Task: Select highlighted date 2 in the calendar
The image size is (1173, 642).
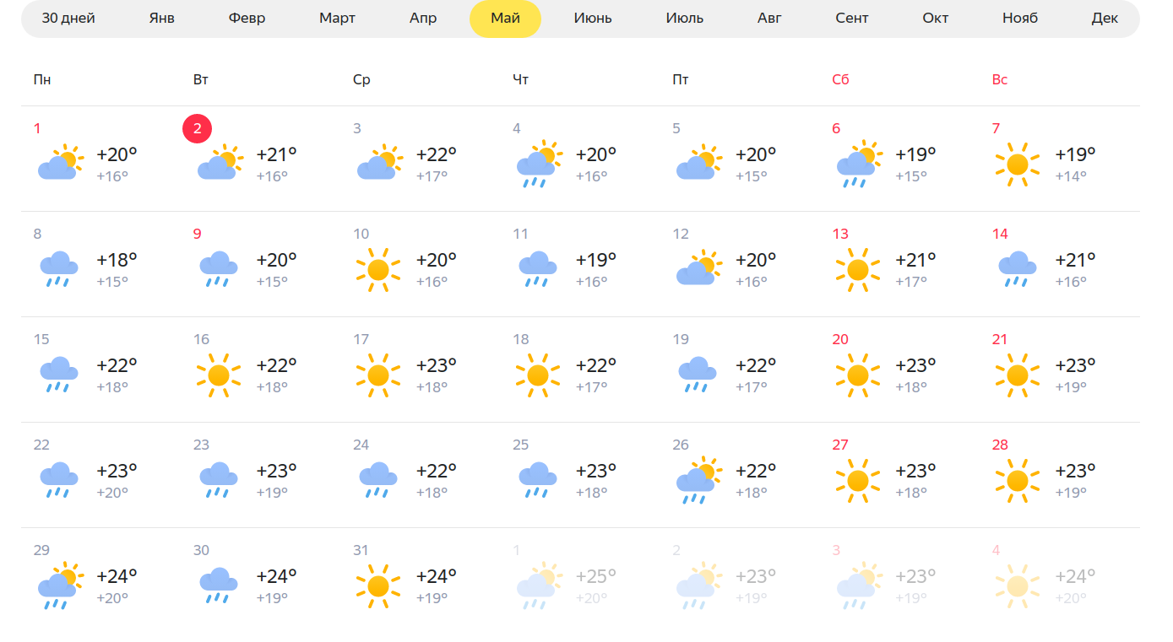Action: tap(198, 128)
